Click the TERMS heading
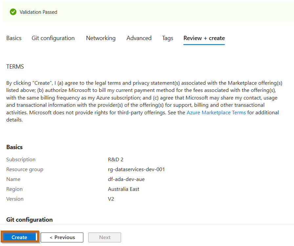 [x=15, y=67]
